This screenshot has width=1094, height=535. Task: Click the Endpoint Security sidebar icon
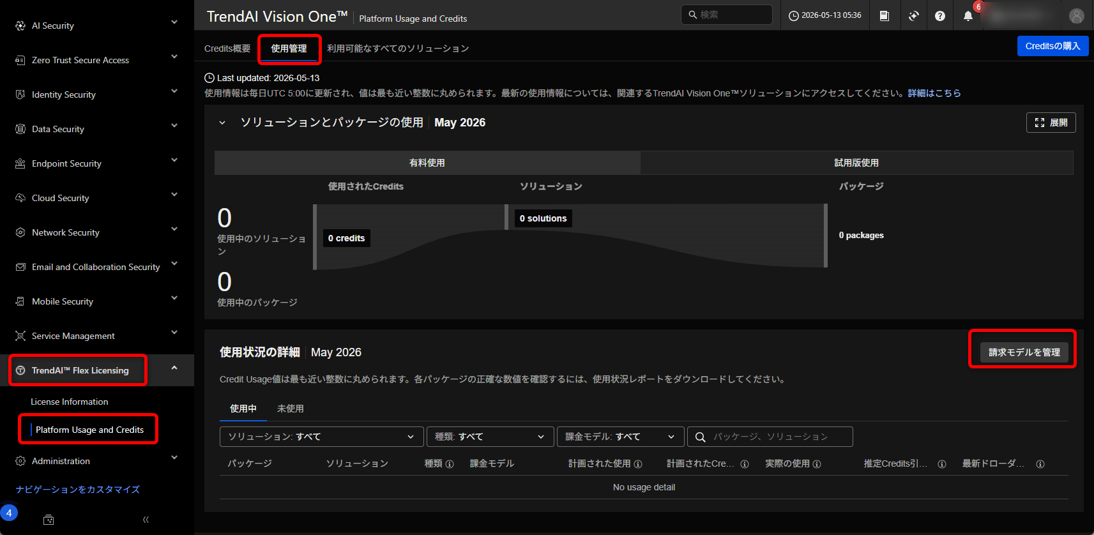tap(20, 163)
